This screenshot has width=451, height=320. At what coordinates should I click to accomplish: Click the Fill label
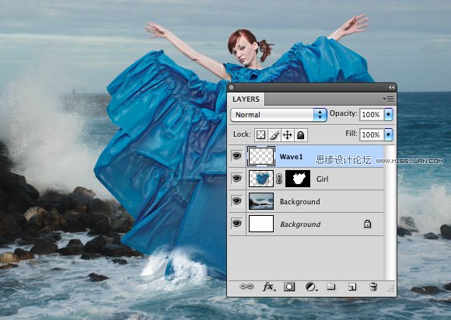tap(351, 134)
